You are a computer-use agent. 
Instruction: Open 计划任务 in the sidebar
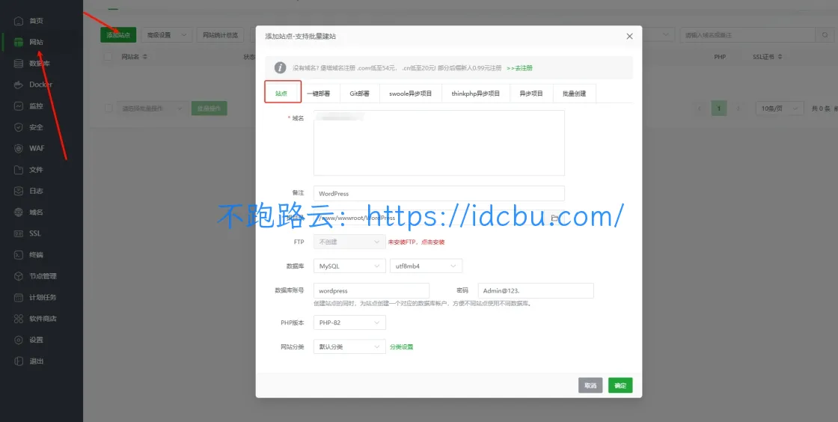41,297
